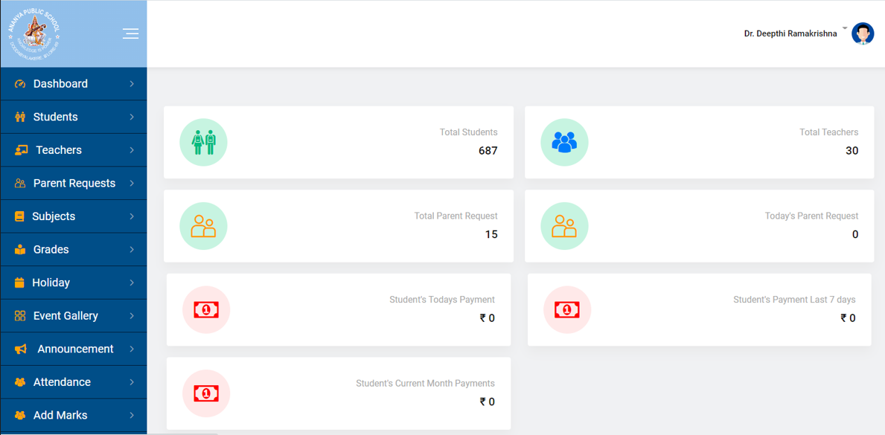The height and width of the screenshot is (435, 885).
Task: Expand the Teachers menu chevron
Action: tap(132, 150)
